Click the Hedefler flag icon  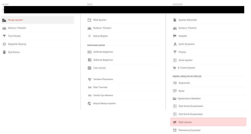coord(175,36)
